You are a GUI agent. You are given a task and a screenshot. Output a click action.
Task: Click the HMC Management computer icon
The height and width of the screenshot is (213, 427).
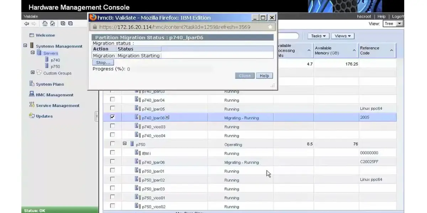click(x=32, y=94)
